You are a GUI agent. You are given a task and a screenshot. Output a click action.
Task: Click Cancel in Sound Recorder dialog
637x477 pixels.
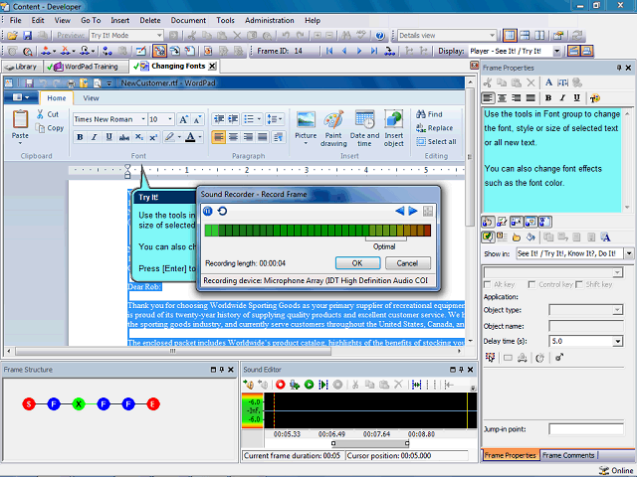pyautogui.click(x=407, y=263)
